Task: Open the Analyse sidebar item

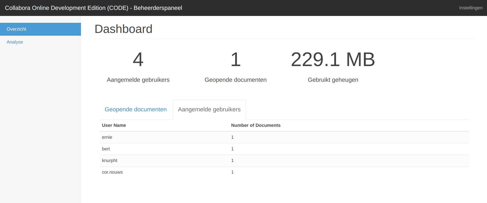Action: click(x=15, y=42)
